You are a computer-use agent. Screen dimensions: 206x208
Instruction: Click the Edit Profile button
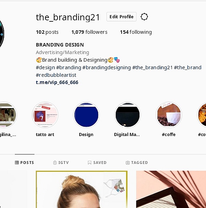(x=122, y=17)
